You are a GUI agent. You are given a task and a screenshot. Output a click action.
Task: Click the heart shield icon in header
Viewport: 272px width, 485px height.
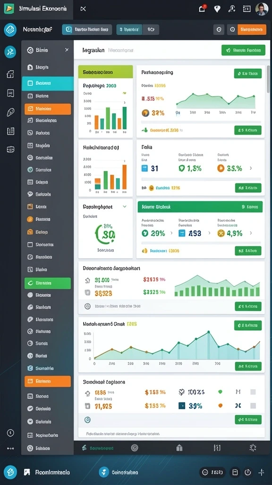[x=217, y=9]
